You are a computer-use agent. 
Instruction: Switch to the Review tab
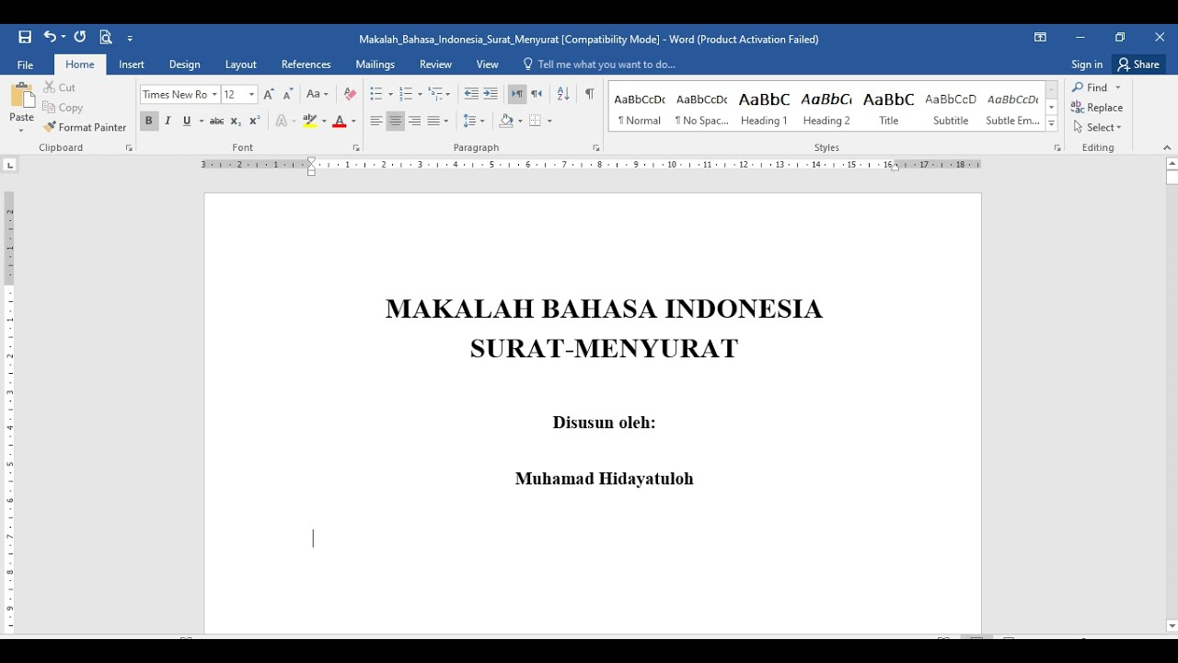[435, 64]
